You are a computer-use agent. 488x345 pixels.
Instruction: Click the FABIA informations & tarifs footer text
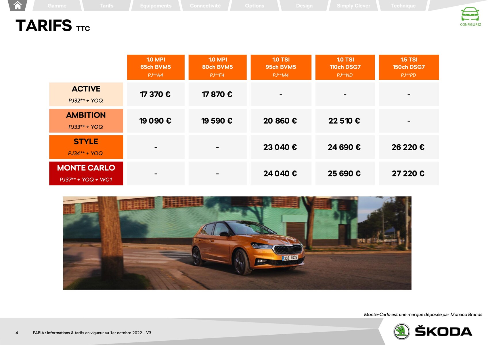[x=92, y=333]
